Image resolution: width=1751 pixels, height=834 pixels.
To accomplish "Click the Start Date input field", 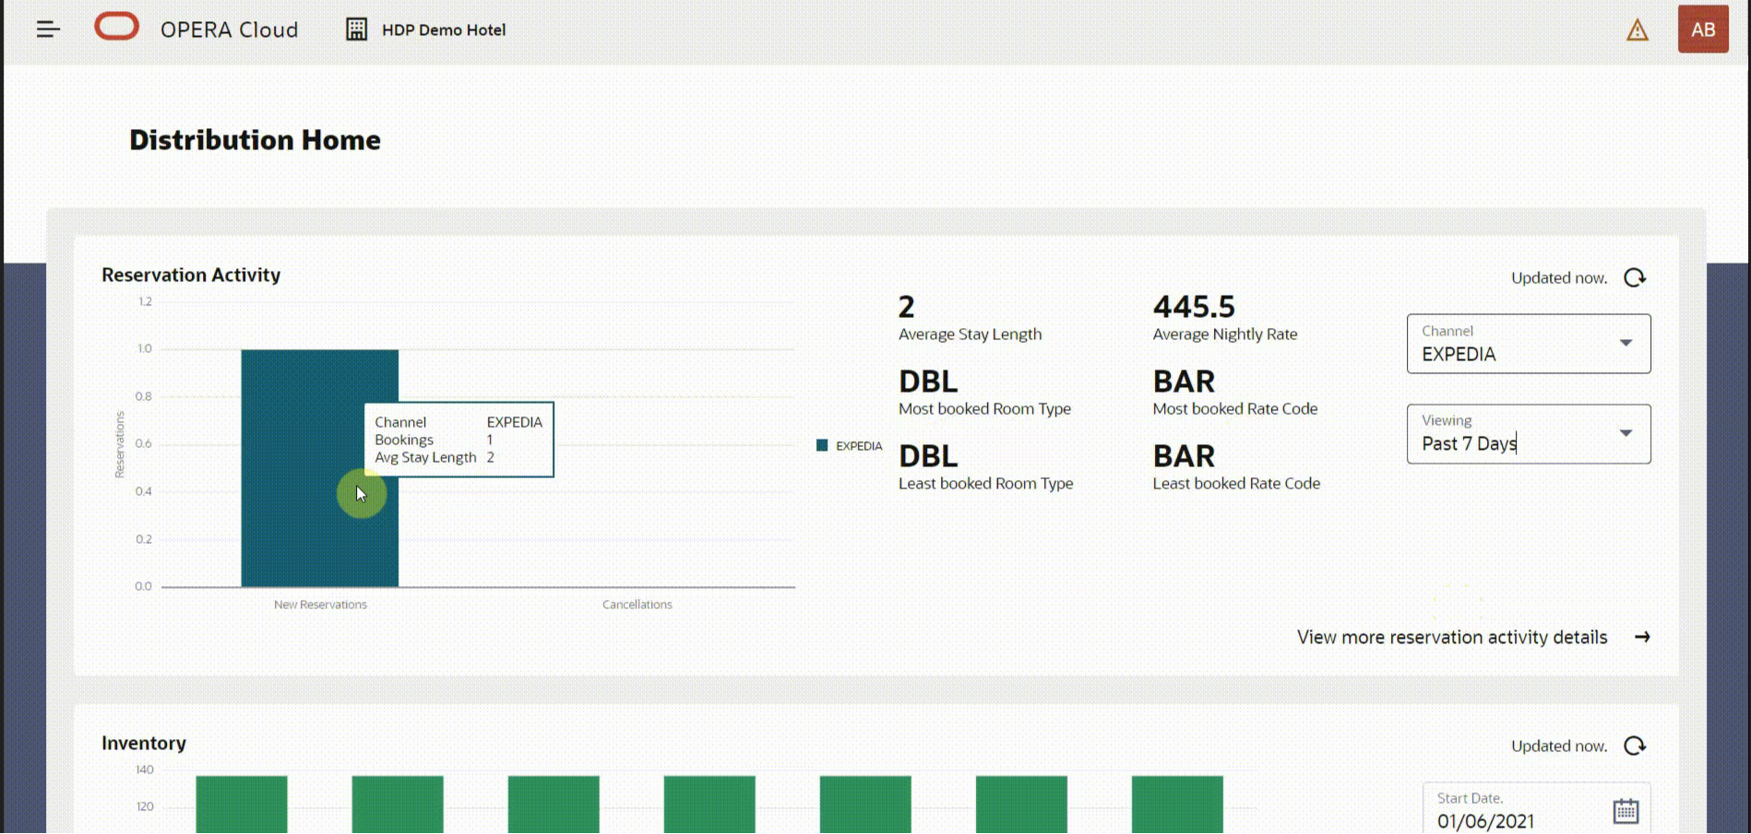I will tap(1536, 809).
